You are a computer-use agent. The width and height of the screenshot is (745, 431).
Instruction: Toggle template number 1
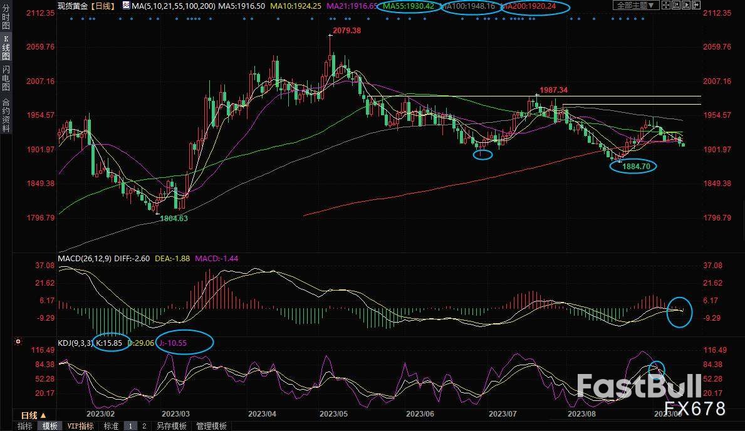pos(131,426)
